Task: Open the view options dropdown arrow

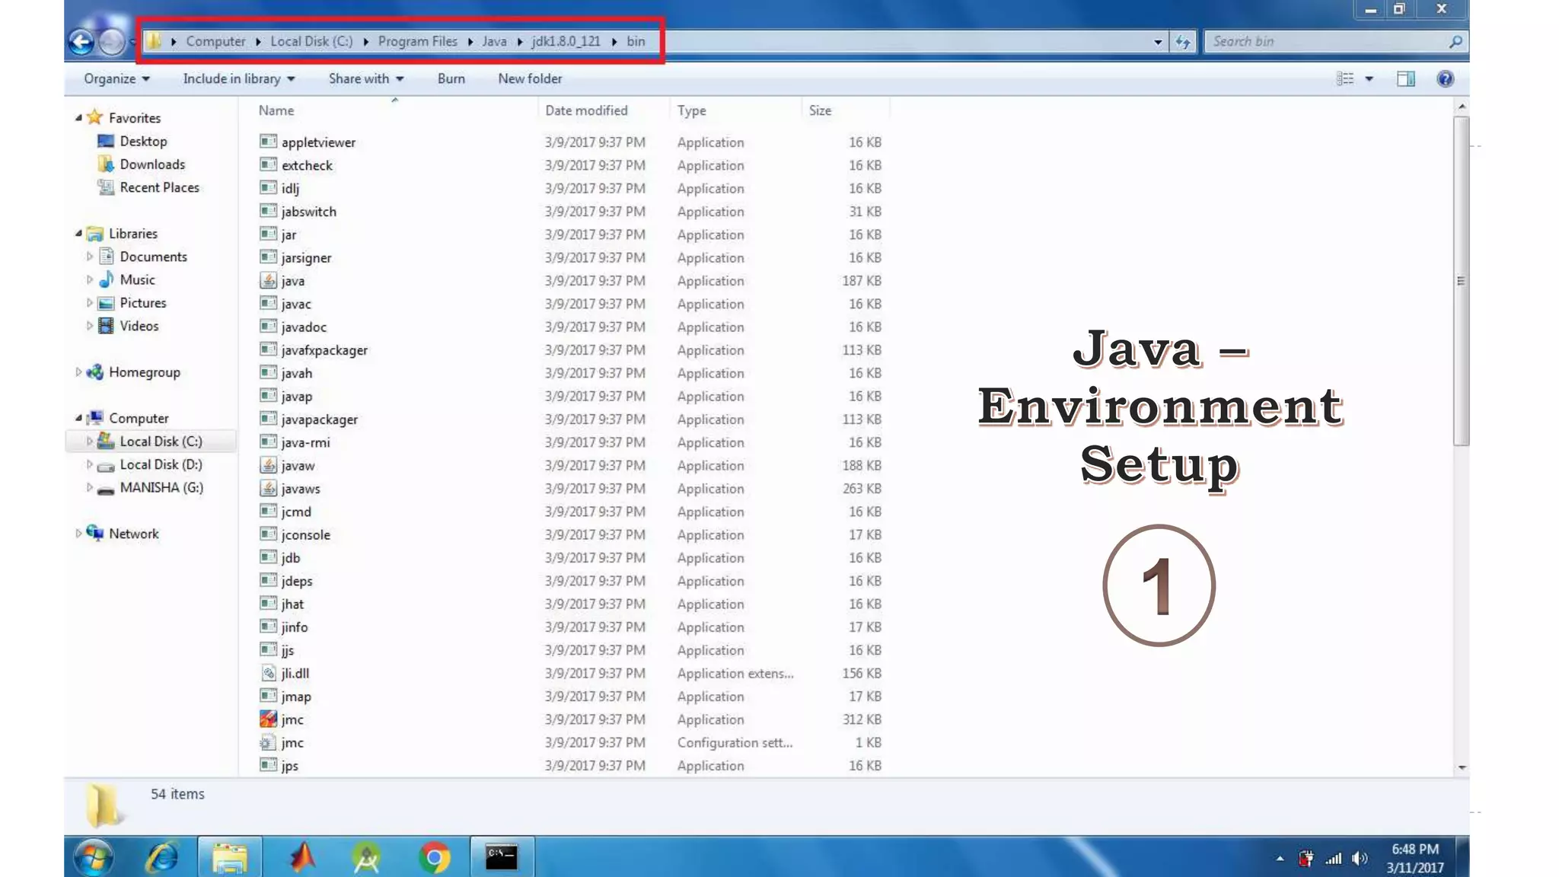Action: click(1369, 78)
